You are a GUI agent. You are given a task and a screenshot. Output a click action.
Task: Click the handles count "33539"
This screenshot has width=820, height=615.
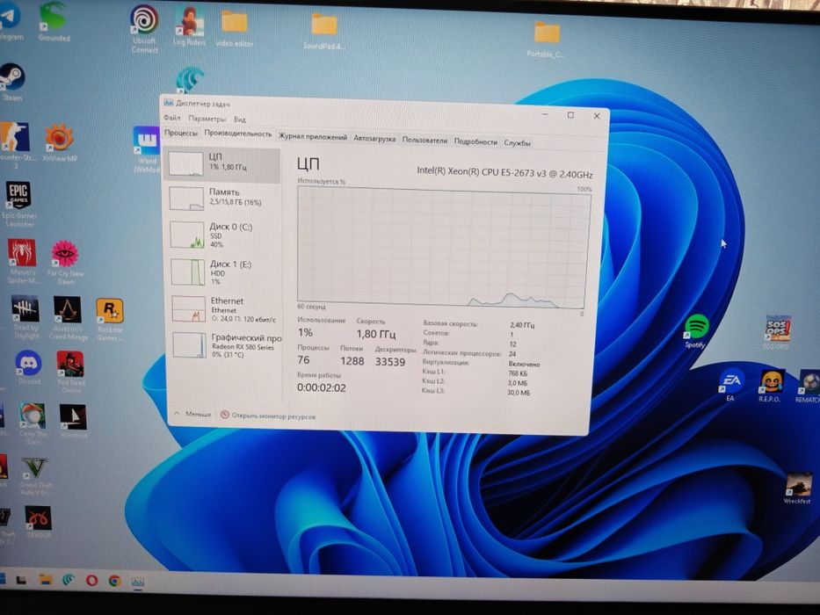pos(390,361)
